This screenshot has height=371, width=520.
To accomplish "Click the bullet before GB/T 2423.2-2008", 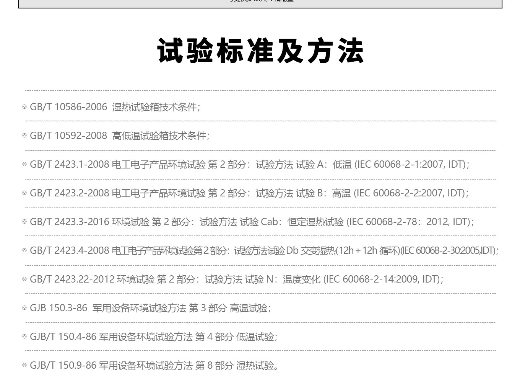I will click(24, 193).
